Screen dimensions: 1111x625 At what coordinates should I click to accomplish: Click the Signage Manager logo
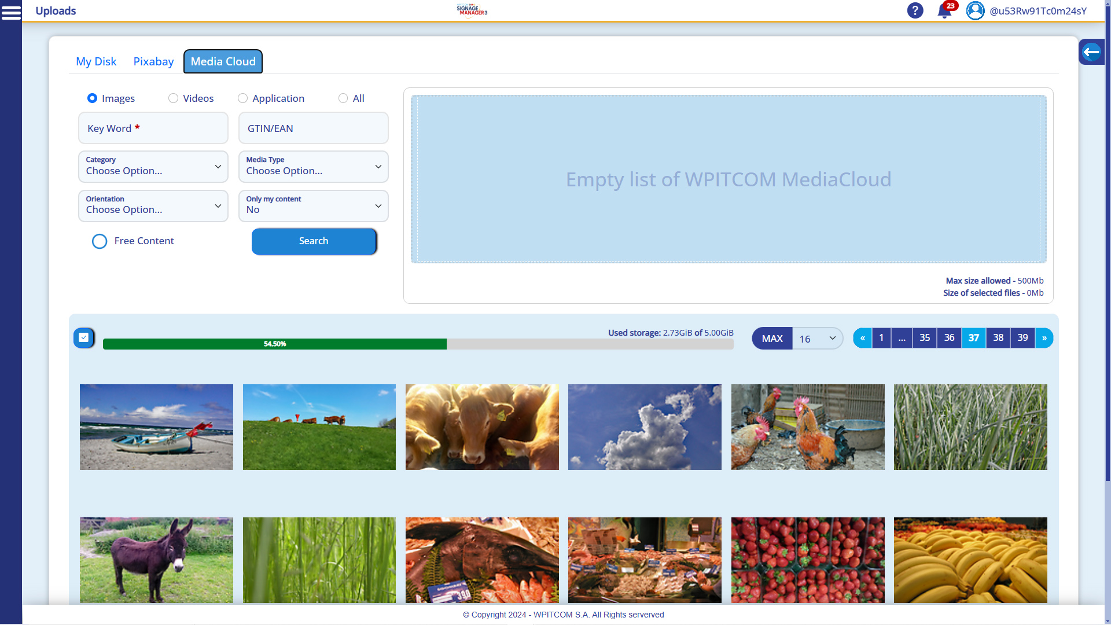pos(472,10)
